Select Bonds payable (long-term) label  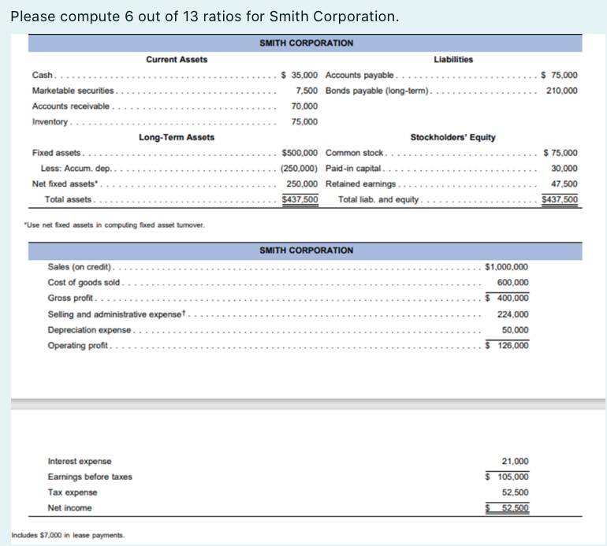[377, 91]
